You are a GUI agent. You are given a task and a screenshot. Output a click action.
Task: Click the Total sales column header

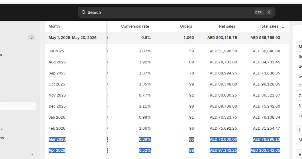coord(269,26)
